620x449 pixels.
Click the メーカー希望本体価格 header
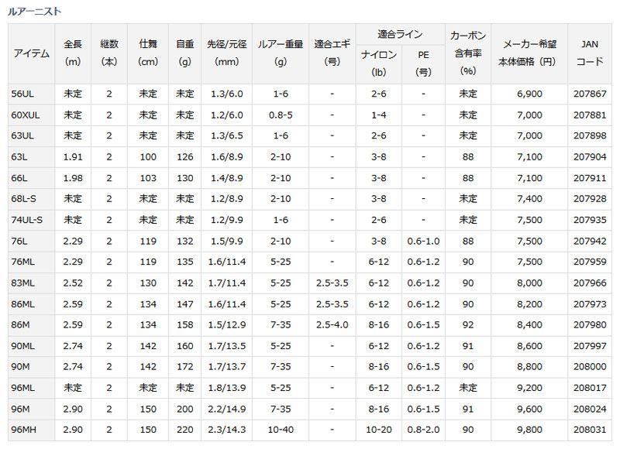(x=529, y=53)
